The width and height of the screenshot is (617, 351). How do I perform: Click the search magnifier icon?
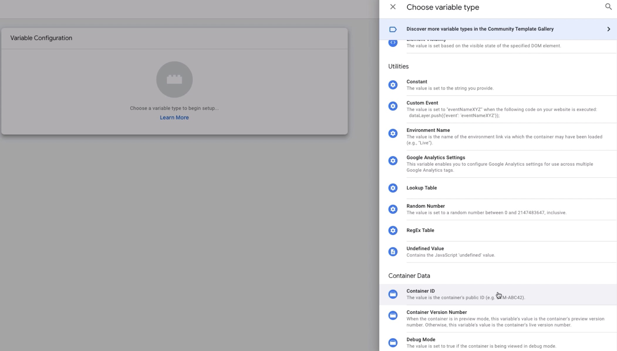click(x=608, y=7)
